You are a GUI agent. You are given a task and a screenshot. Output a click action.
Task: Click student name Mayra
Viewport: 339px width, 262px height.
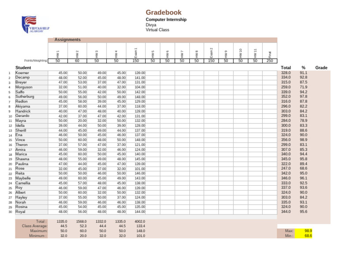21,120
